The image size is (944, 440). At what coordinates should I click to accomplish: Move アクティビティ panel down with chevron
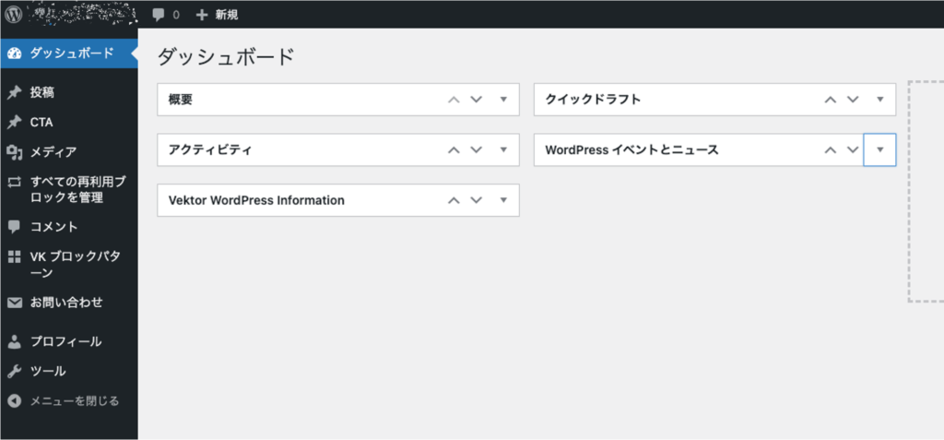pos(477,150)
